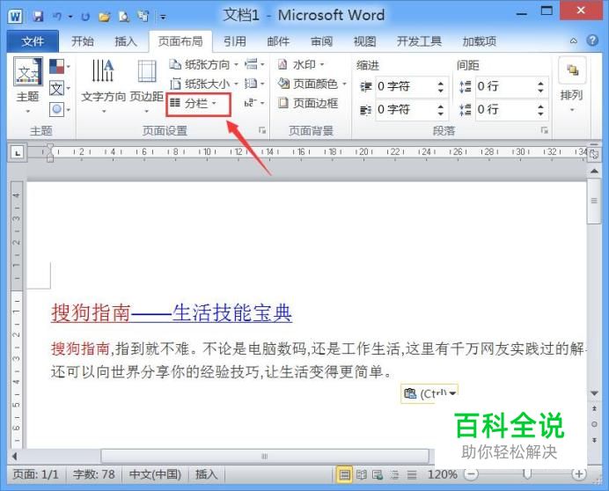The image size is (609, 491).
Task: Open the hyphenation icon dropdown
Action: tap(254, 103)
